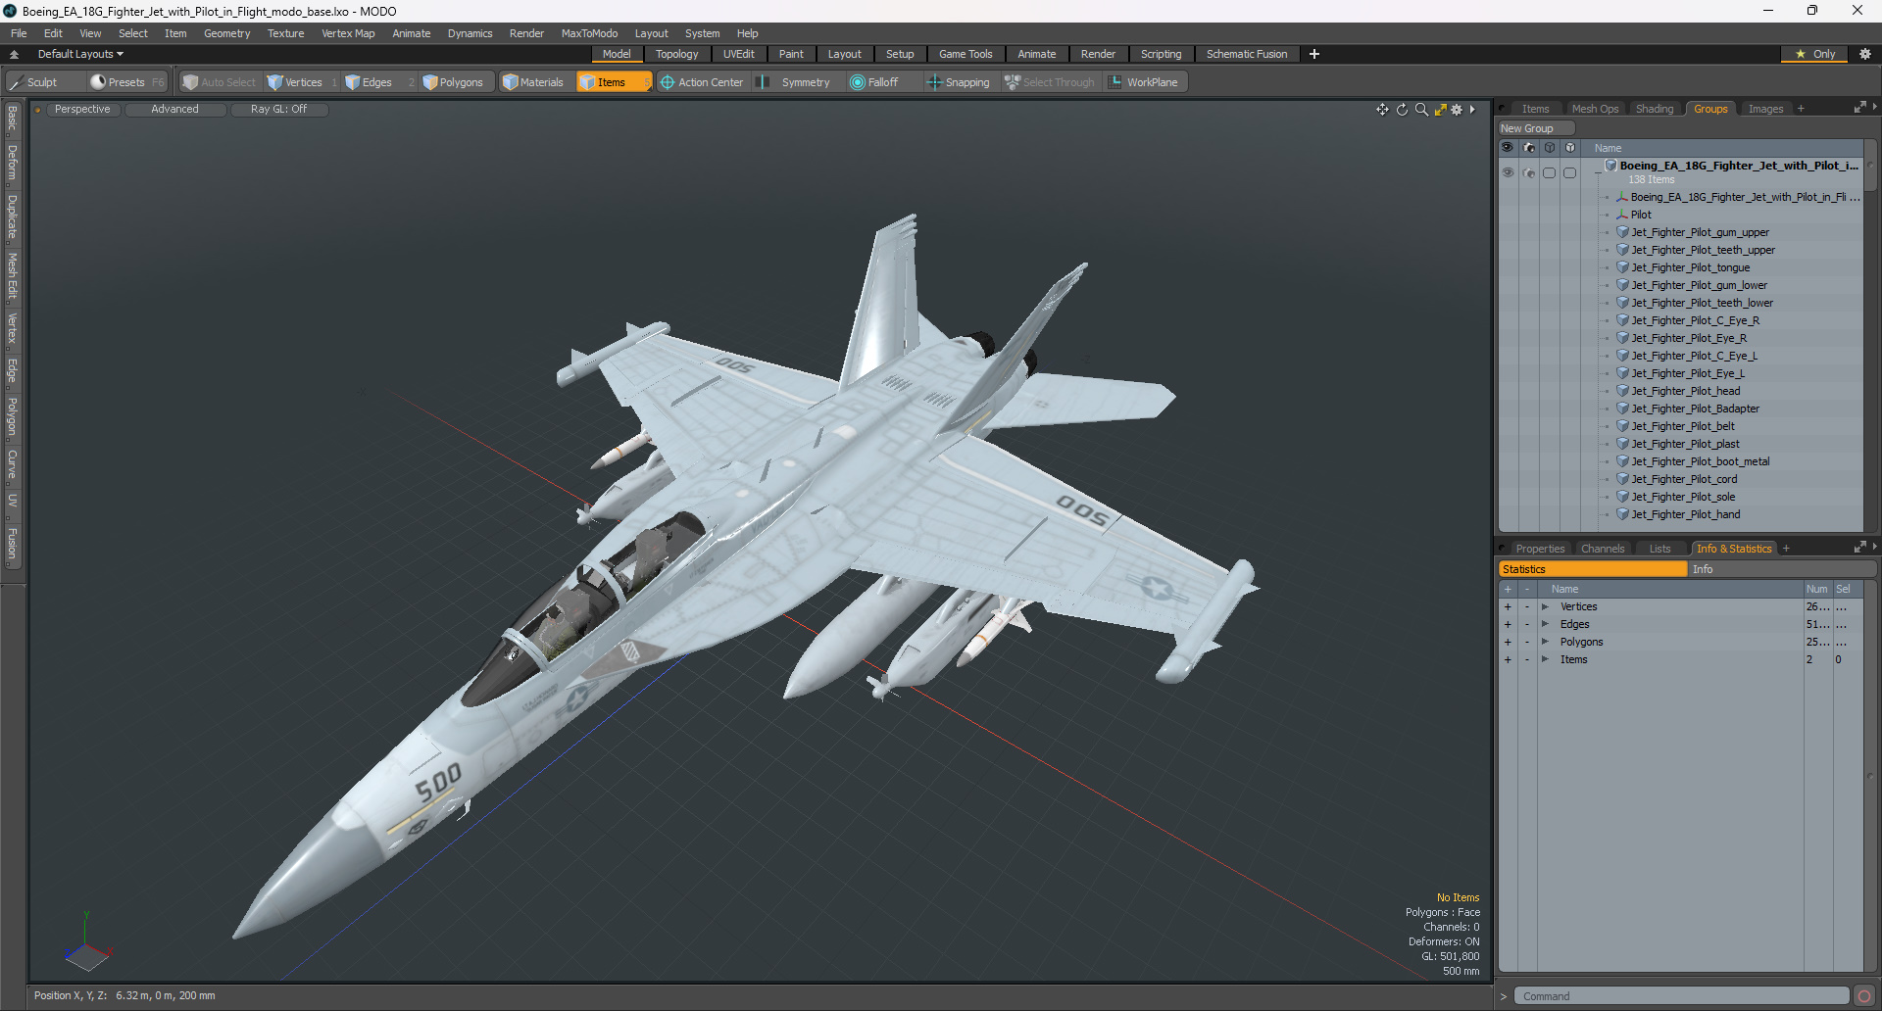Open the Ray GL: Off dropdown

[278, 110]
